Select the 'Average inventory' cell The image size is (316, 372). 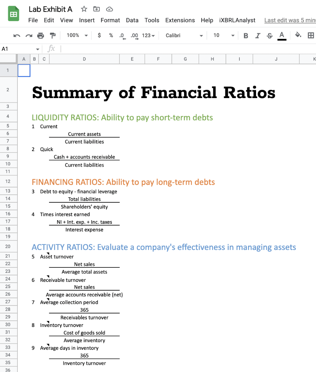[84, 340]
